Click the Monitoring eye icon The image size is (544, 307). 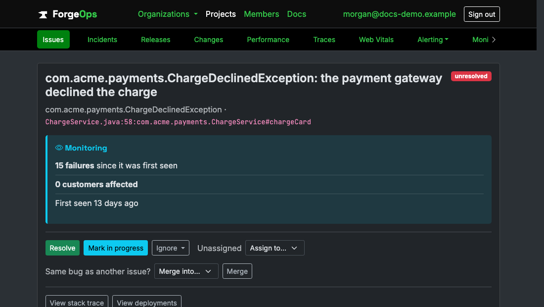(x=59, y=148)
